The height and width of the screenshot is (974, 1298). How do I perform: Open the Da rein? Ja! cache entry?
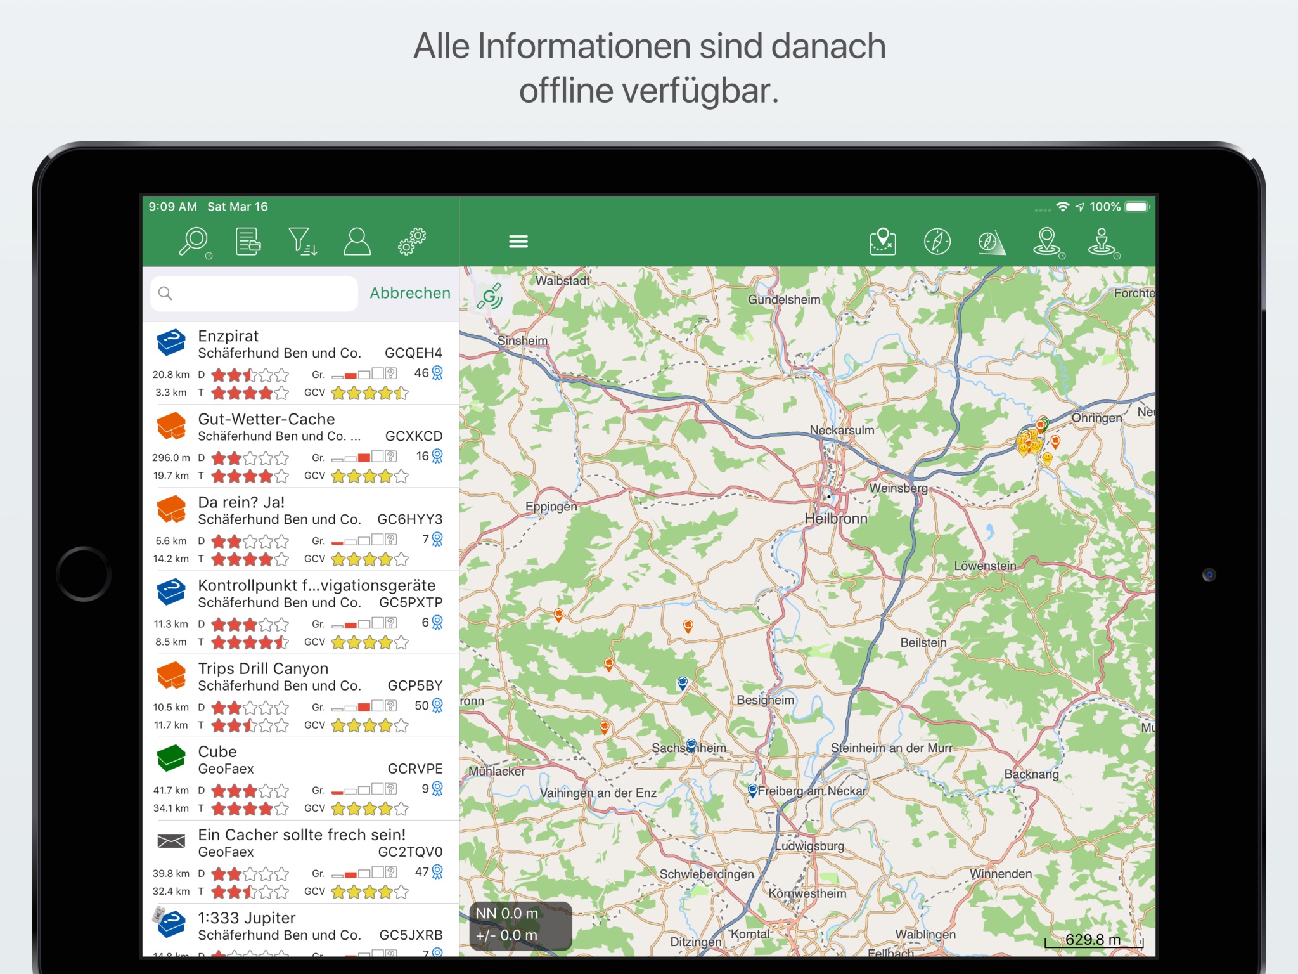pos(300,529)
